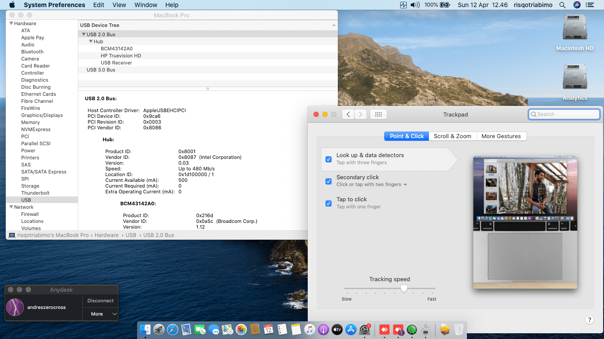Open Spotlight search magnifier in menu bar
The image size is (604, 339).
point(562,5)
